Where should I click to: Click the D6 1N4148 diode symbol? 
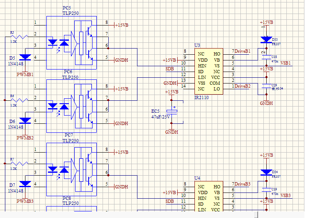pos(25,121)
